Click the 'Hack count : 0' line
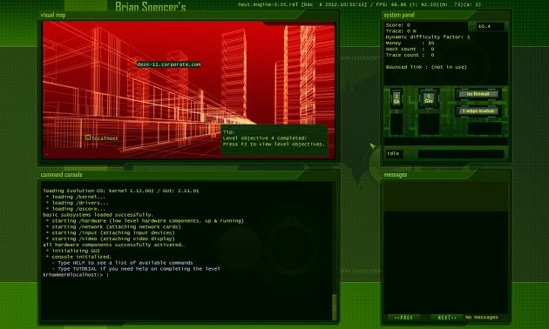Screen dimensions: 549x329 (410, 49)
